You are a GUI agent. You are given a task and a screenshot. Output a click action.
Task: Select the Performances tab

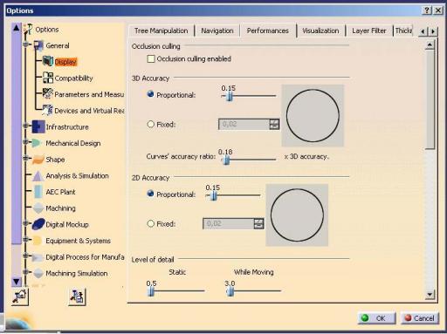(x=267, y=31)
